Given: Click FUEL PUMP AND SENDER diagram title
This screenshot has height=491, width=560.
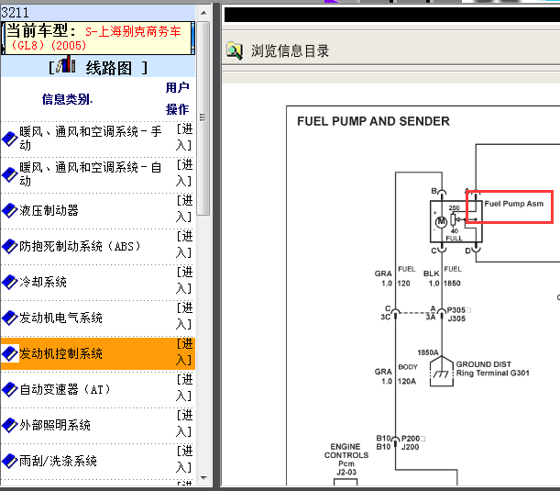Looking at the screenshot, I should tap(373, 121).
